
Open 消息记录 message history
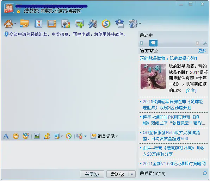coord(103,136)
